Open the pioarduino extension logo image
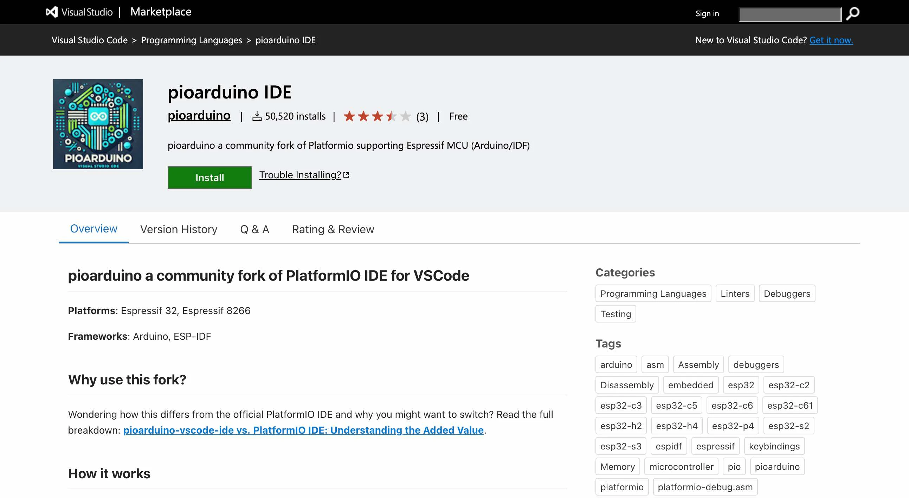The height and width of the screenshot is (498, 909). point(98,124)
